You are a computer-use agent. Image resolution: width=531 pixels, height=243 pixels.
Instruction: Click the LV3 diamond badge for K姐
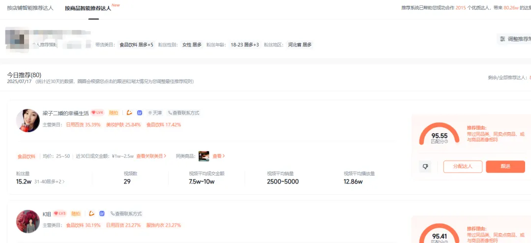pyautogui.click(x=59, y=213)
